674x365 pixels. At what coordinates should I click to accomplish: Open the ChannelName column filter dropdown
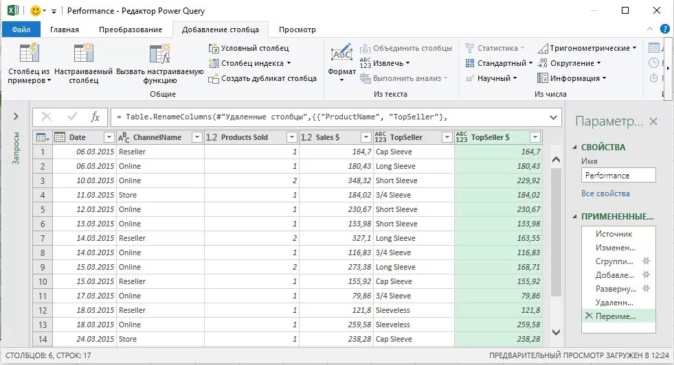coord(196,137)
